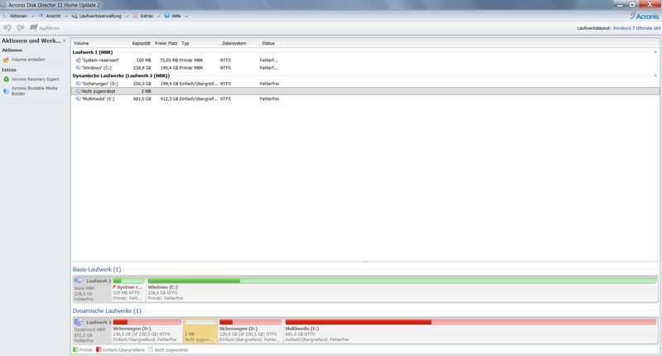
Task: Click the 75,05 MB free space cell
Action: pos(169,60)
